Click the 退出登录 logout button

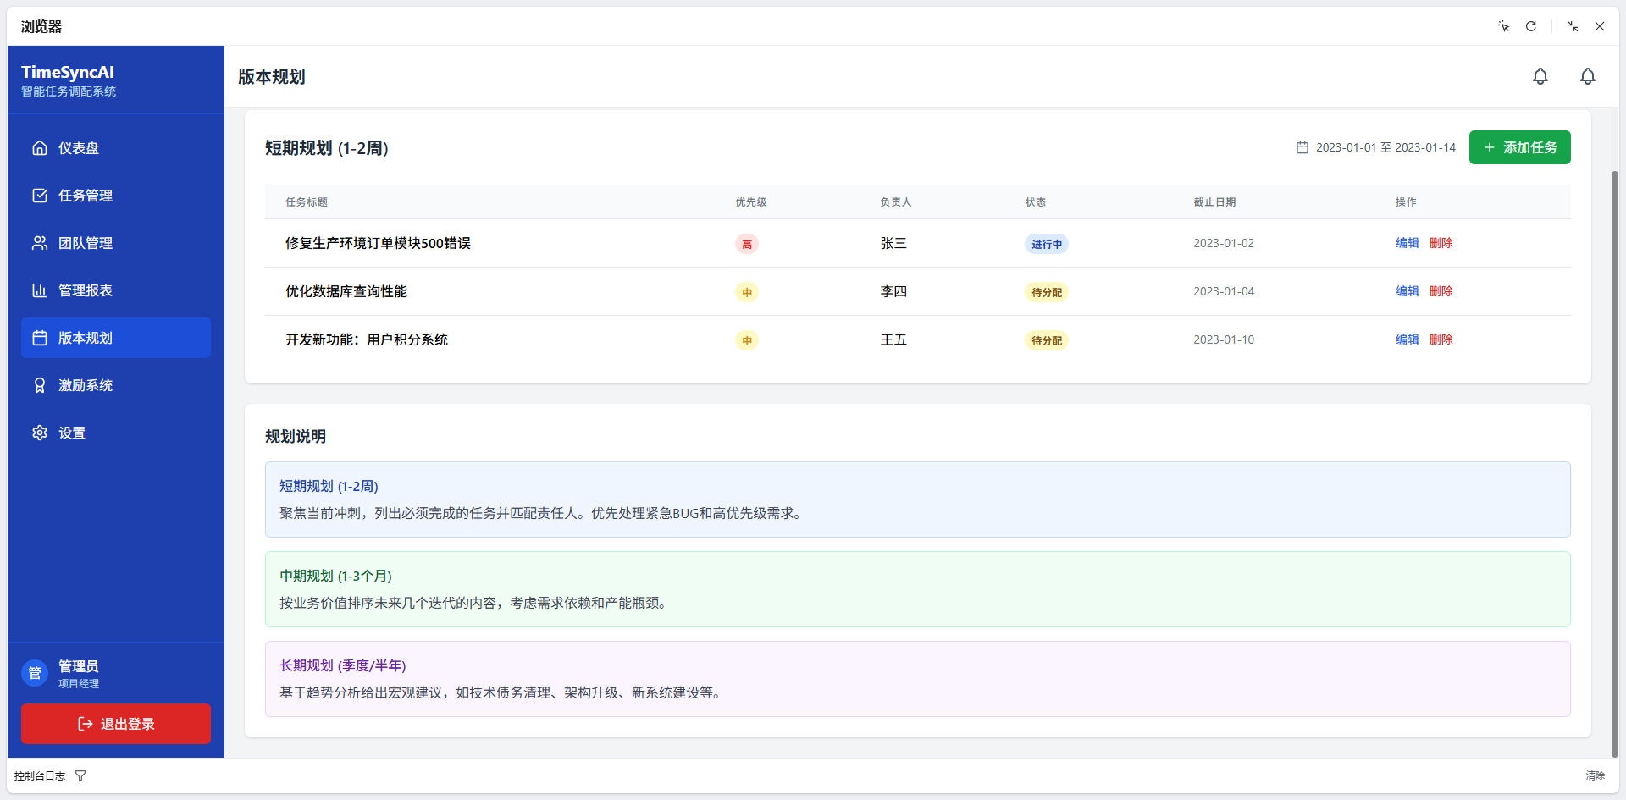point(116,724)
